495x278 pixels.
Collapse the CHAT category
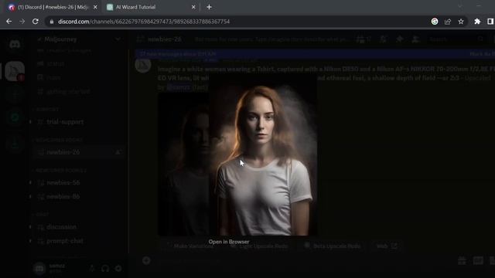(x=41, y=215)
